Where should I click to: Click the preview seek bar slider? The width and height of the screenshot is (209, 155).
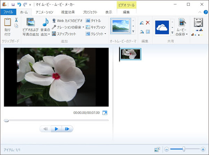pyautogui.click(x=6, y=121)
